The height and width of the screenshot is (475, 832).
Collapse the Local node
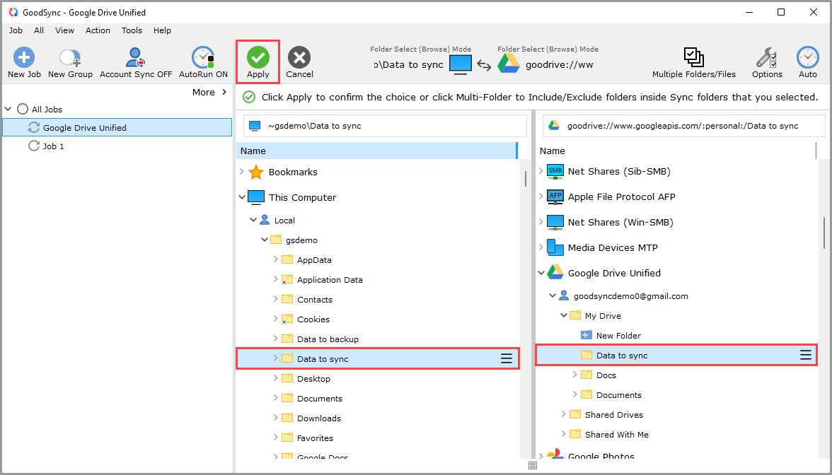pos(253,220)
